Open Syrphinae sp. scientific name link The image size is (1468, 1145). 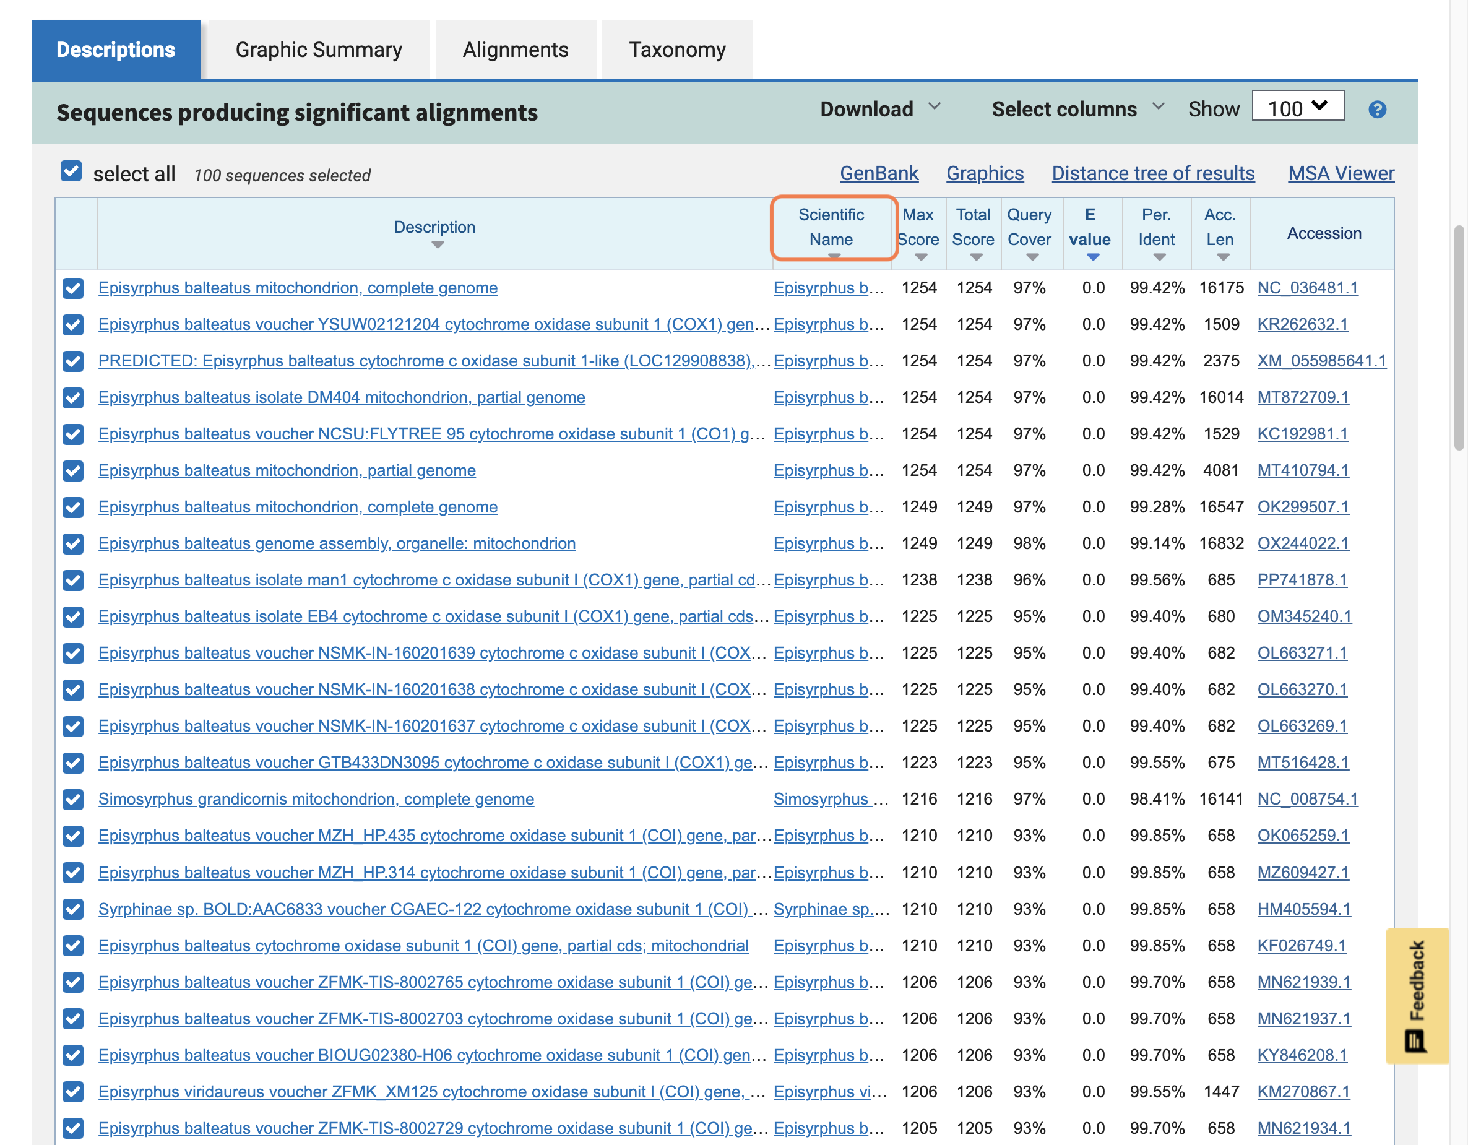coord(831,909)
